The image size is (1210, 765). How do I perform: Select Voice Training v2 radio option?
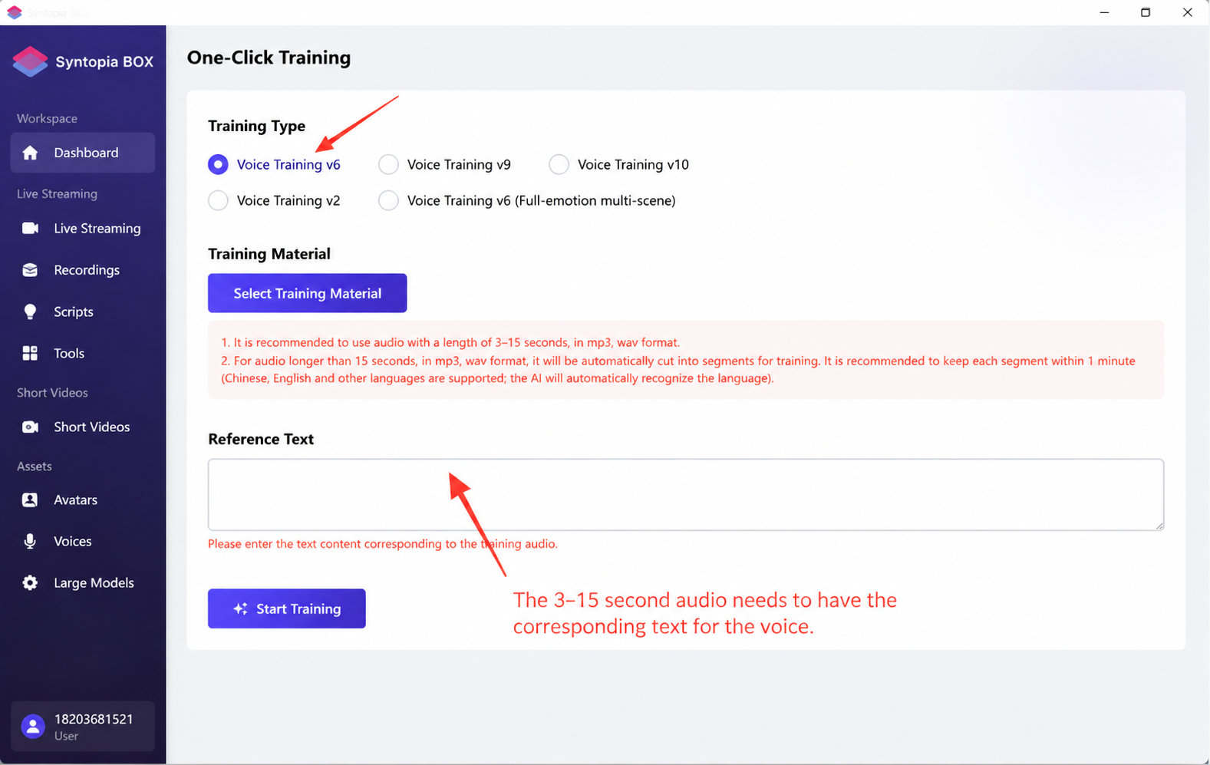pyautogui.click(x=218, y=200)
